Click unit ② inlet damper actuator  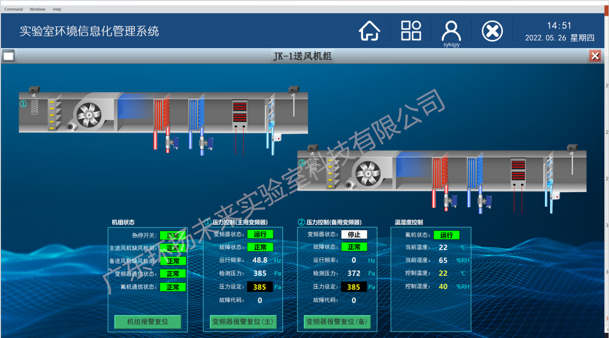coord(312,148)
